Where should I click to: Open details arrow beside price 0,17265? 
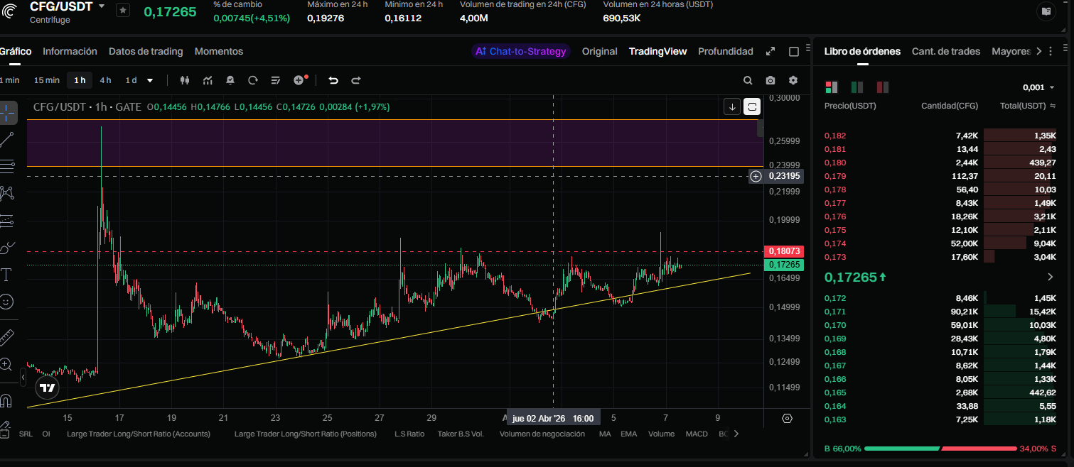(1051, 277)
